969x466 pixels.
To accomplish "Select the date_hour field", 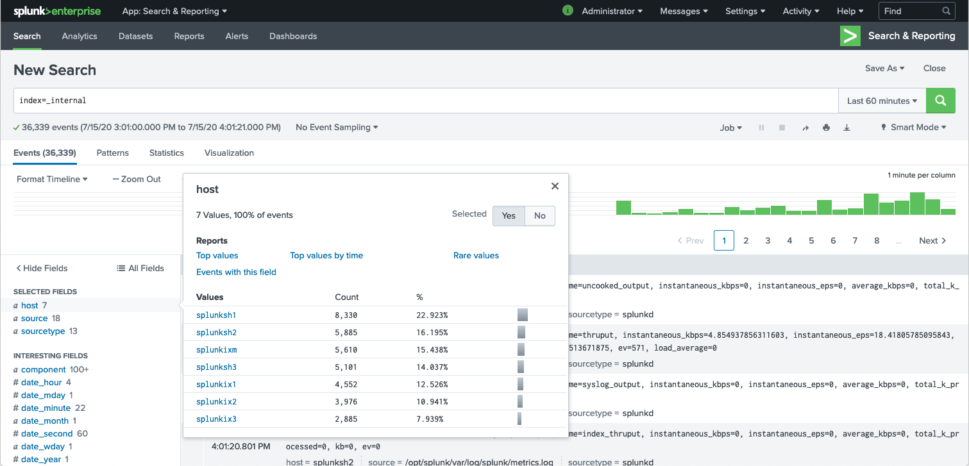I will pos(42,382).
